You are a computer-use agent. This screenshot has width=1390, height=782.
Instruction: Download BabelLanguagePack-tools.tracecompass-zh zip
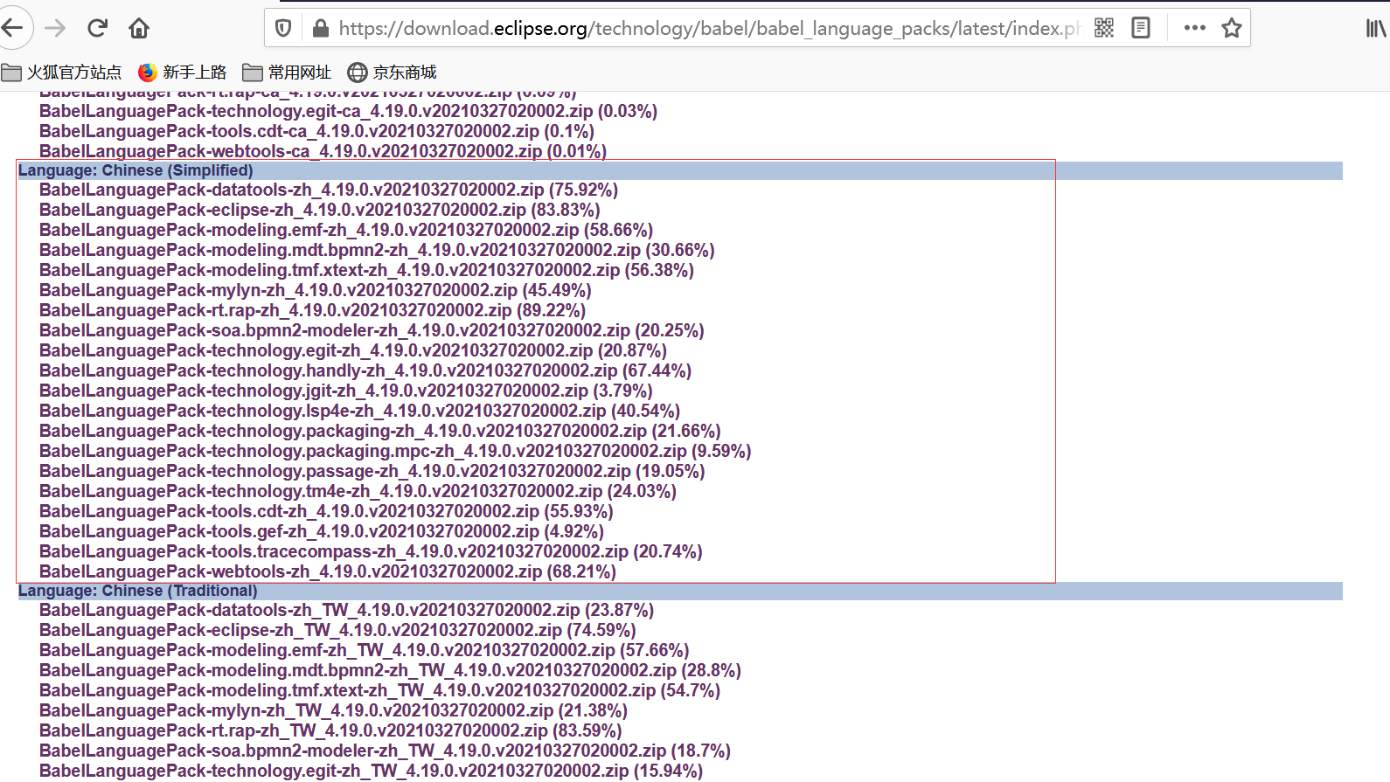(371, 551)
